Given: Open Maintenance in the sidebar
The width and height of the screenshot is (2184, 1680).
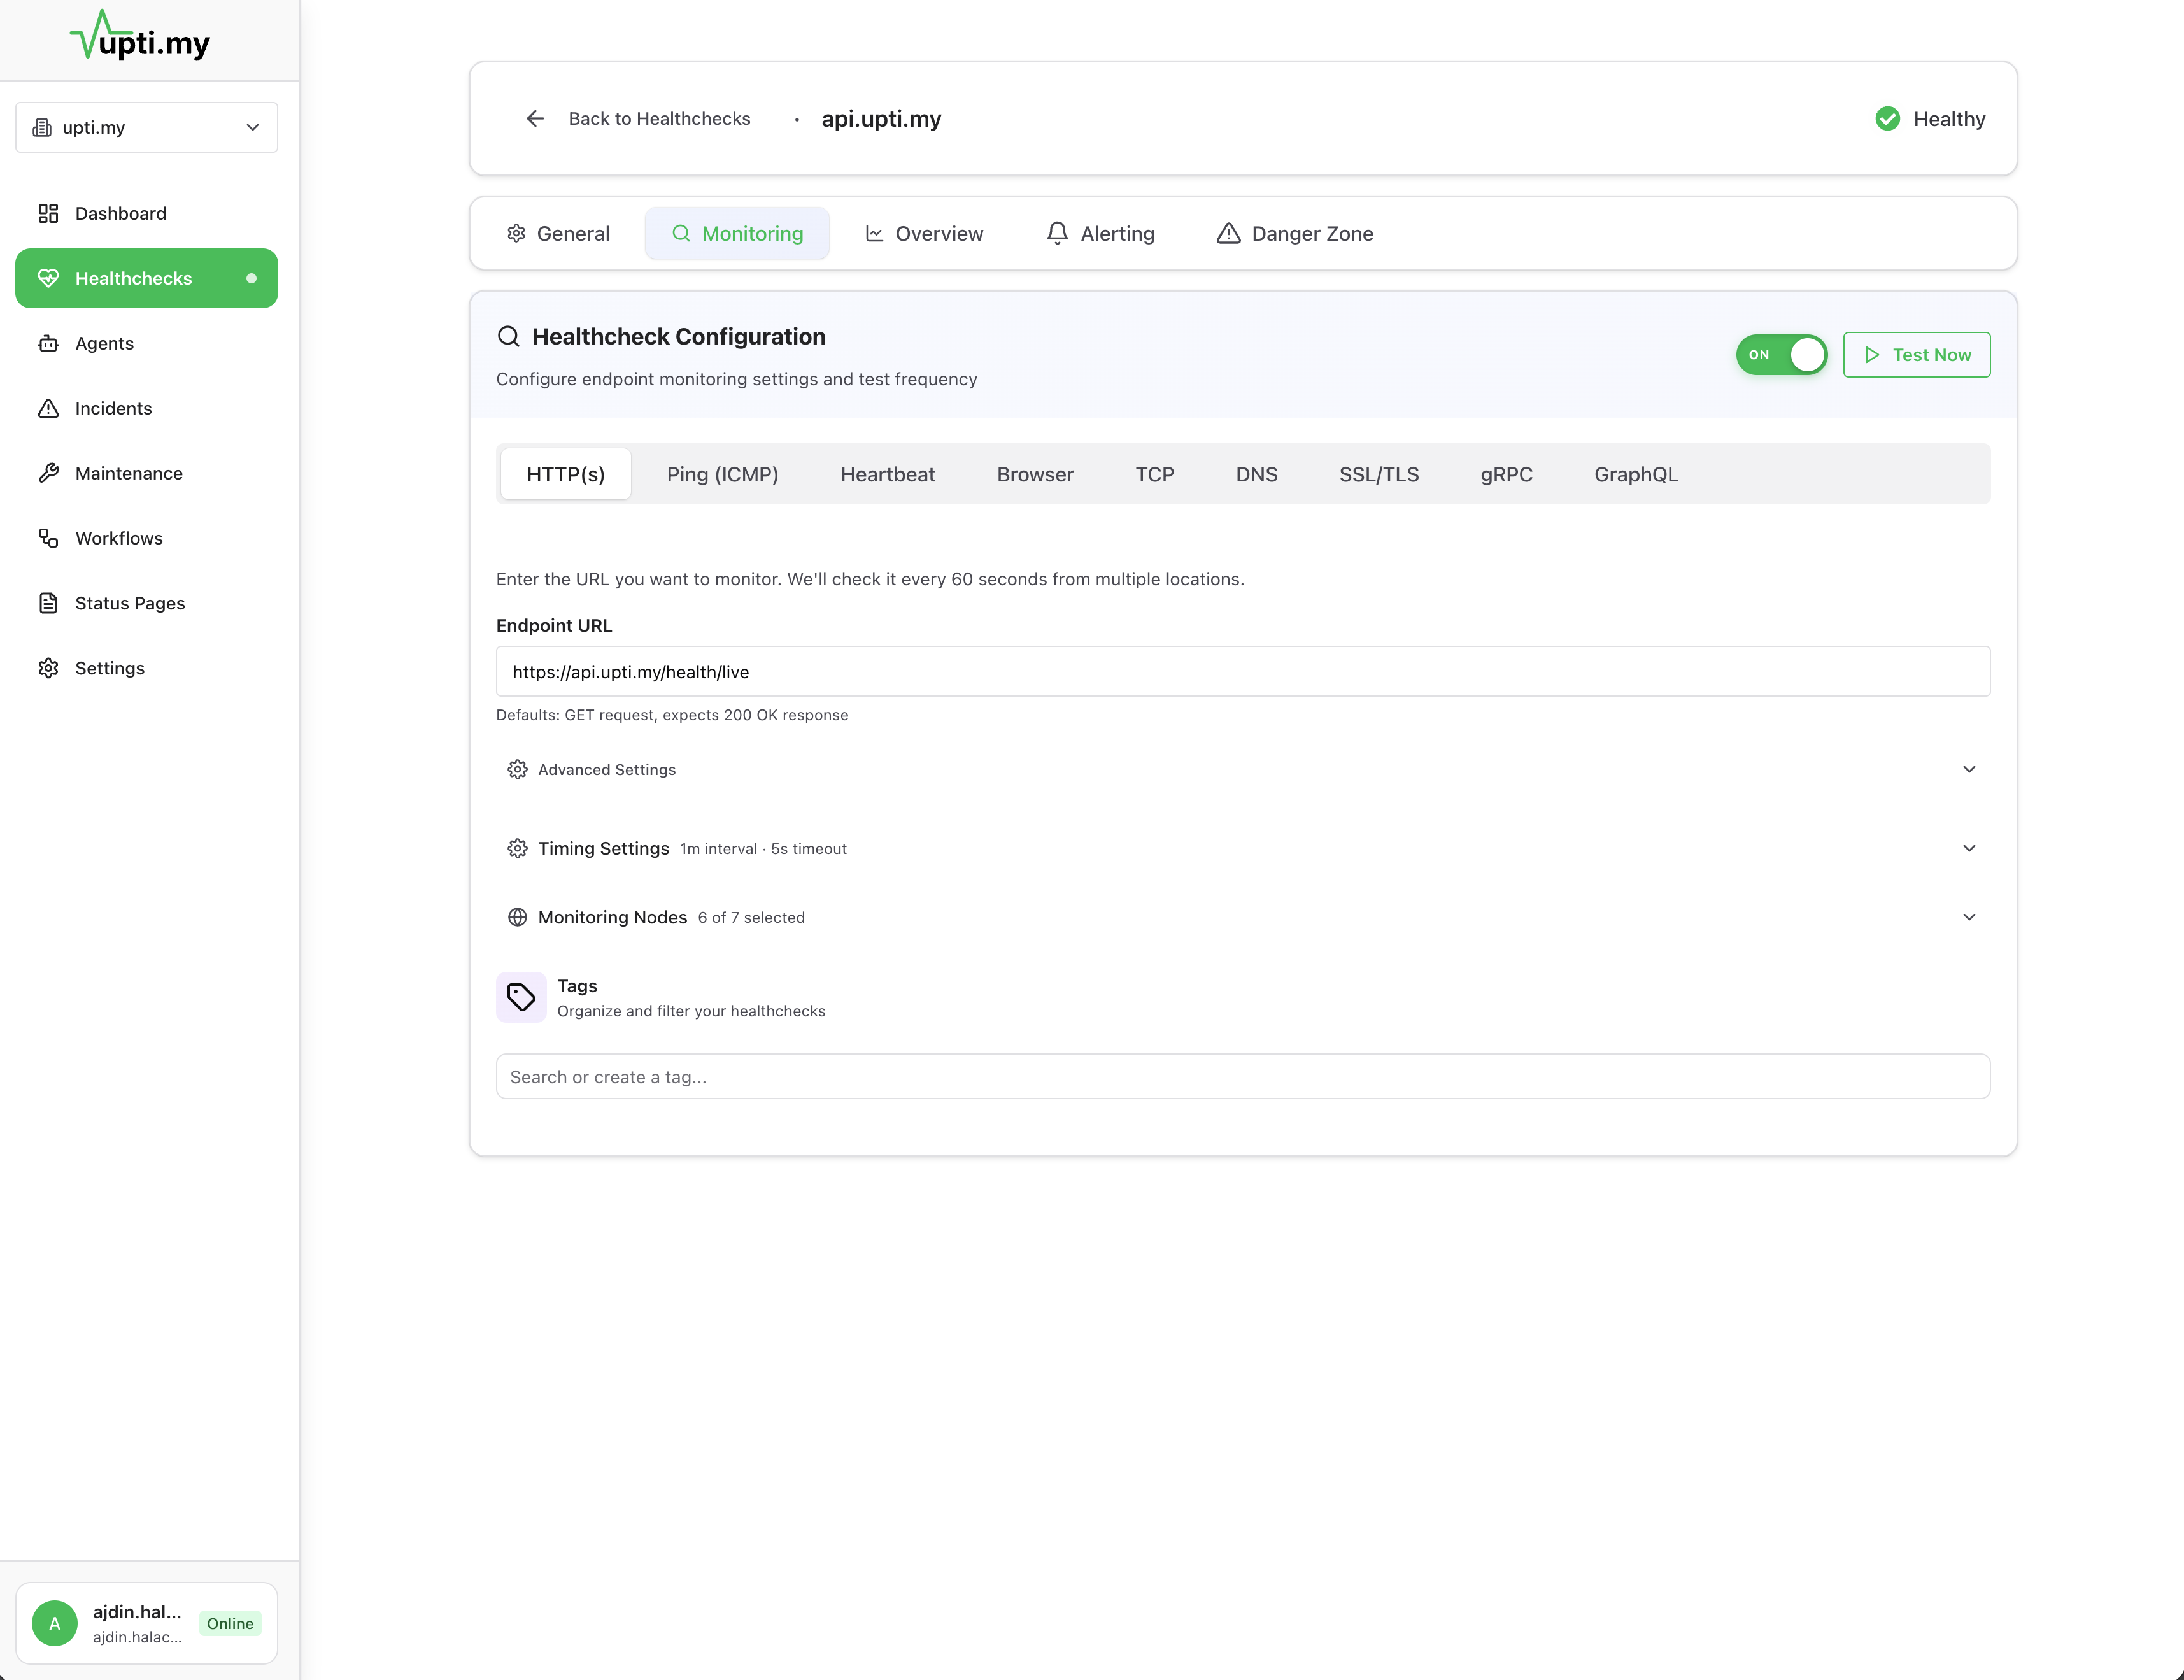Looking at the screenshot, I should (147, 473).
